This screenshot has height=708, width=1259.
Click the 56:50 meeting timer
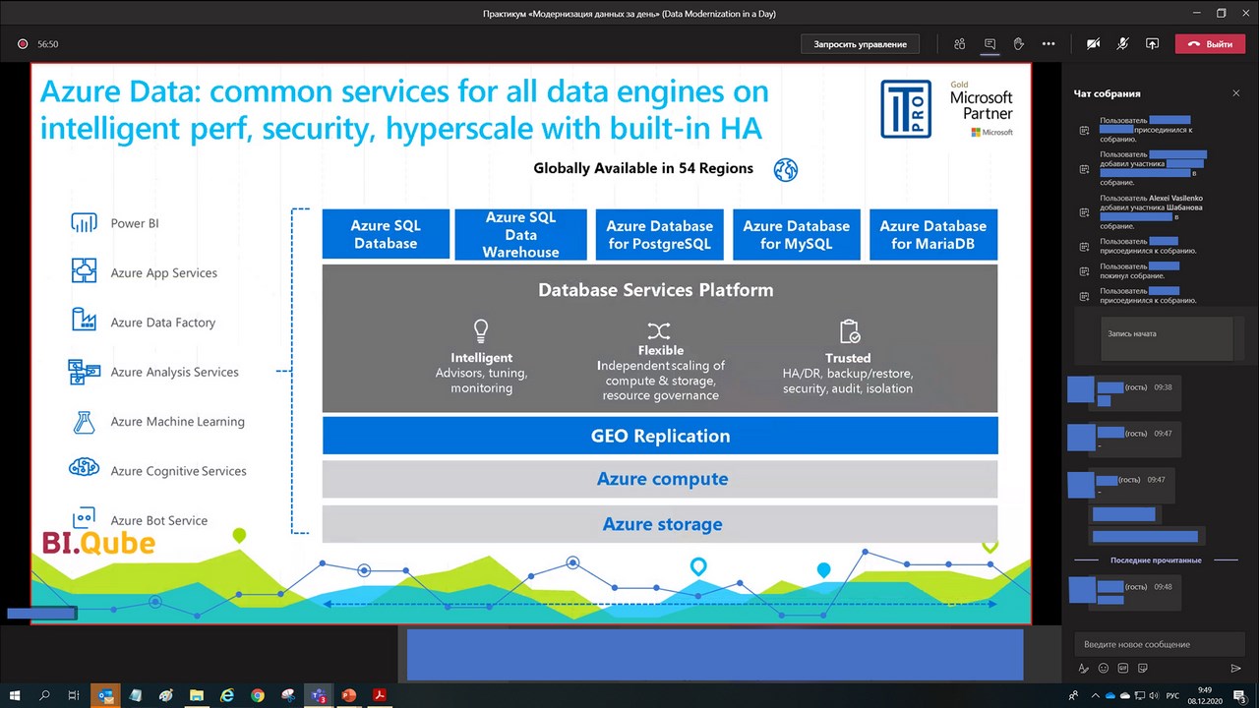(x=48, y=44)
